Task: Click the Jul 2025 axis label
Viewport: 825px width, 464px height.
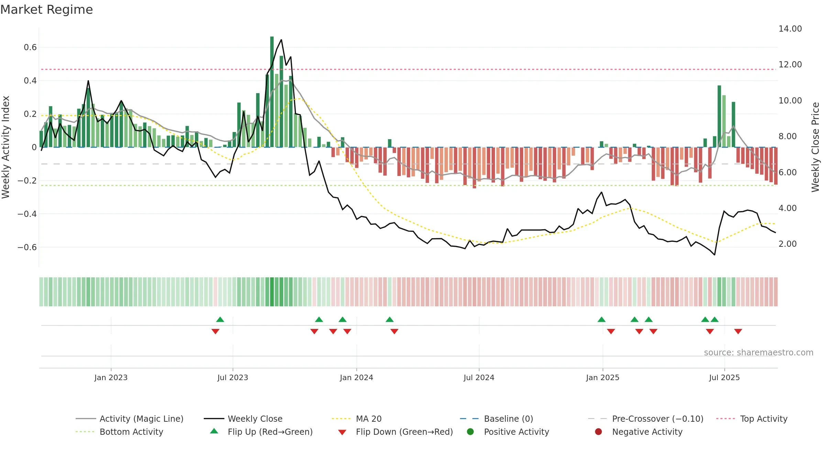Action: (724, 377)
